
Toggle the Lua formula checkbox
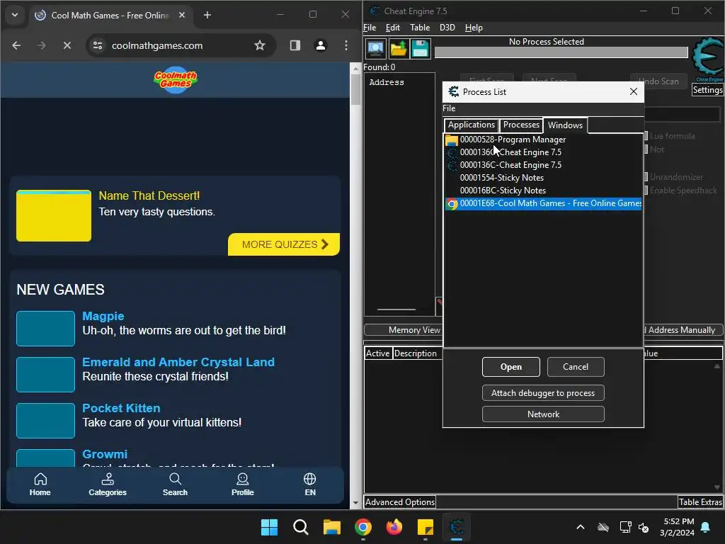(646, 136)
